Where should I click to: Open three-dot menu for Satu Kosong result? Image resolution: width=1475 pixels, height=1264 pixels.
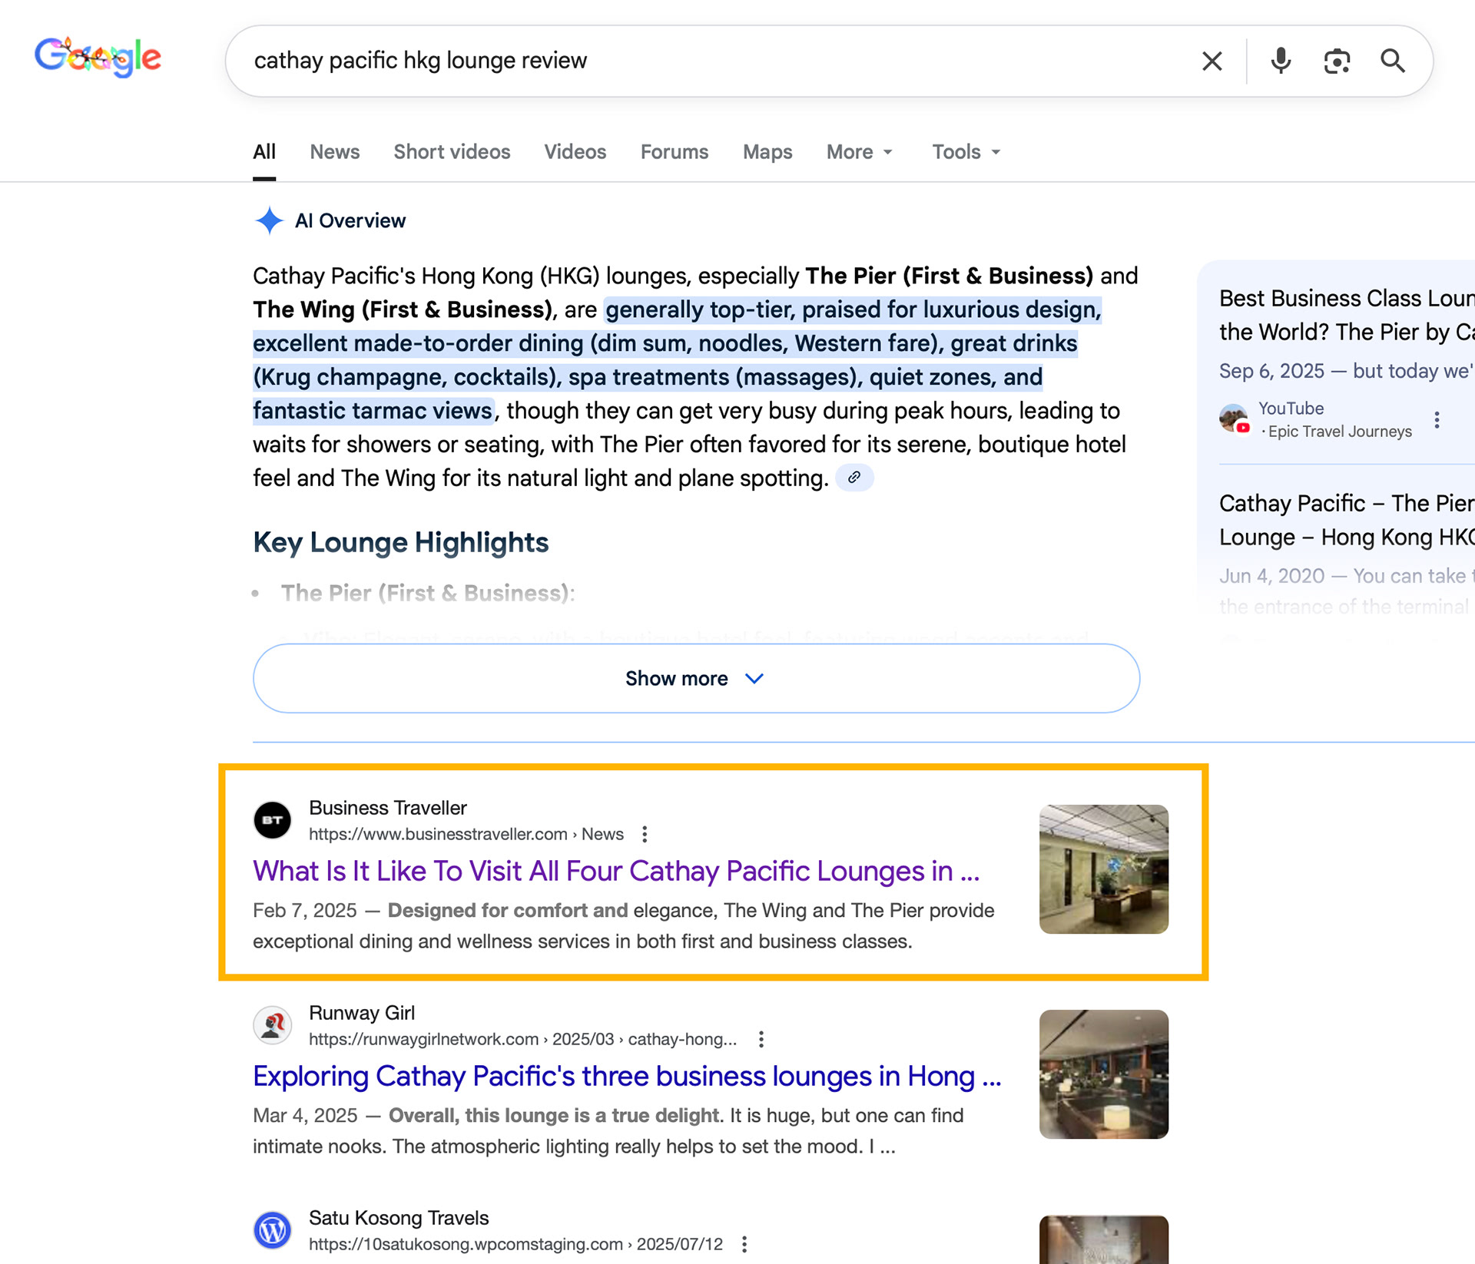[744, 1244]
